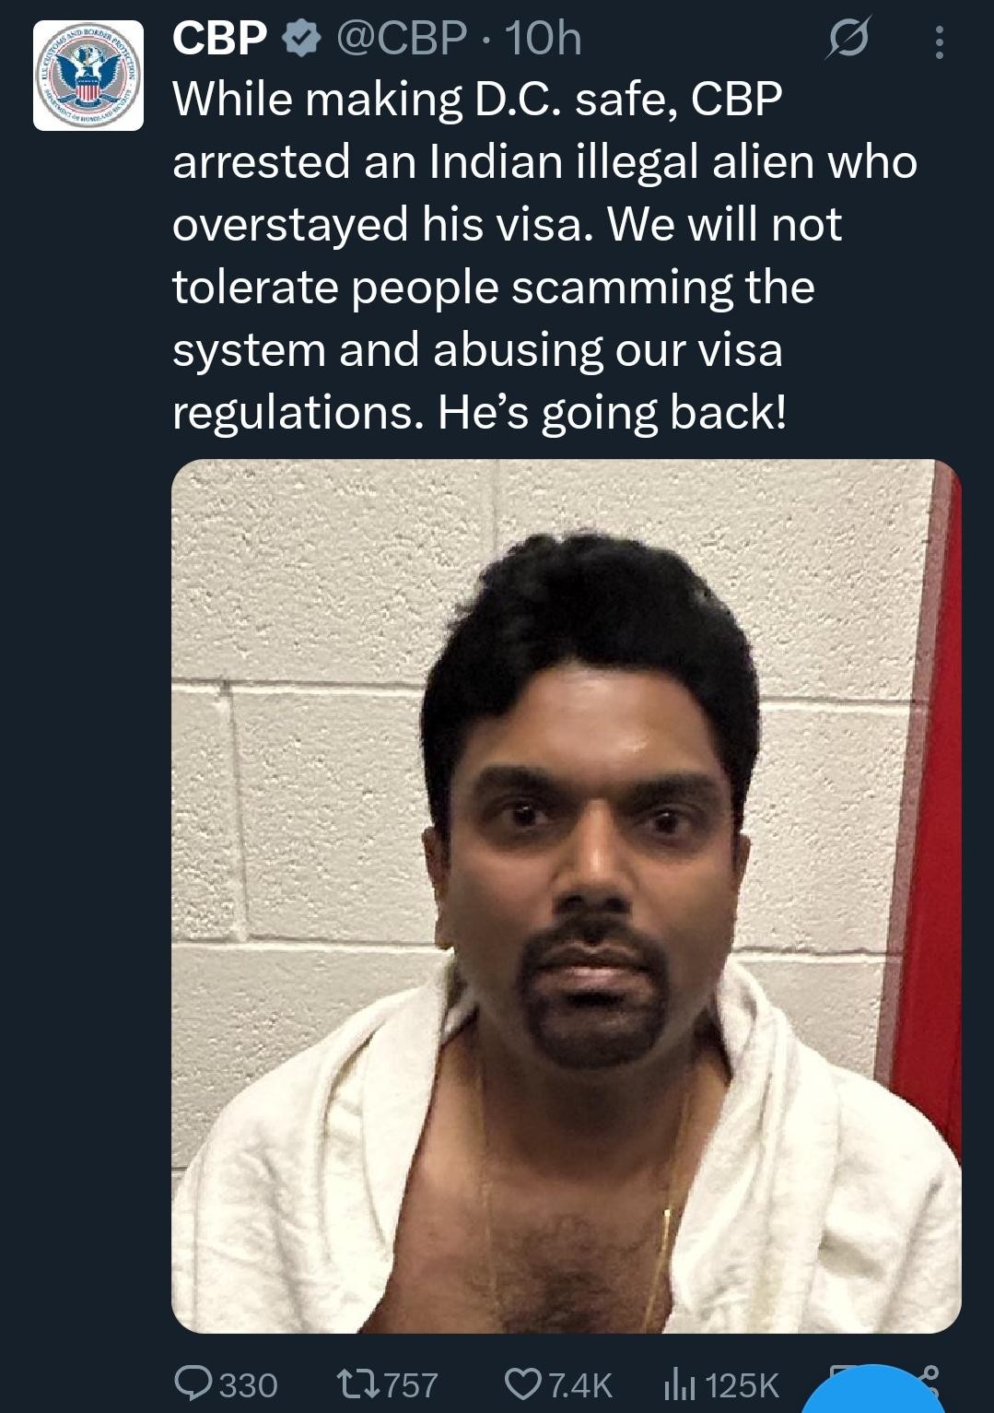Open the attached detainee photo

coord(566,896)
